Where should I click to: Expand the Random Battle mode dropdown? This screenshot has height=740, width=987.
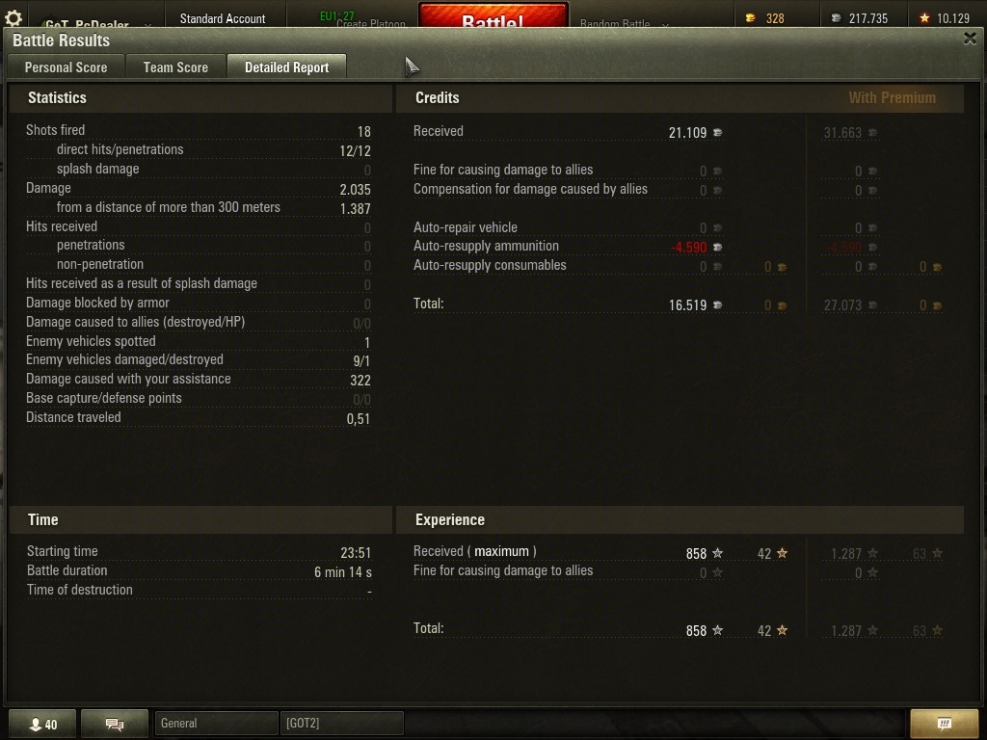[x=665, y=24]
